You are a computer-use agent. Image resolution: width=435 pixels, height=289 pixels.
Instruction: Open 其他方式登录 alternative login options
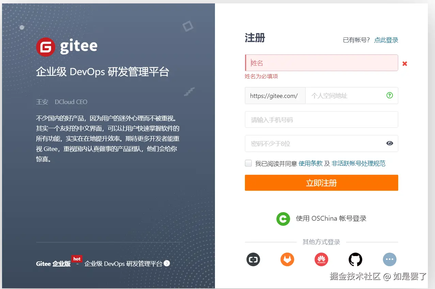tap(321, 242)
